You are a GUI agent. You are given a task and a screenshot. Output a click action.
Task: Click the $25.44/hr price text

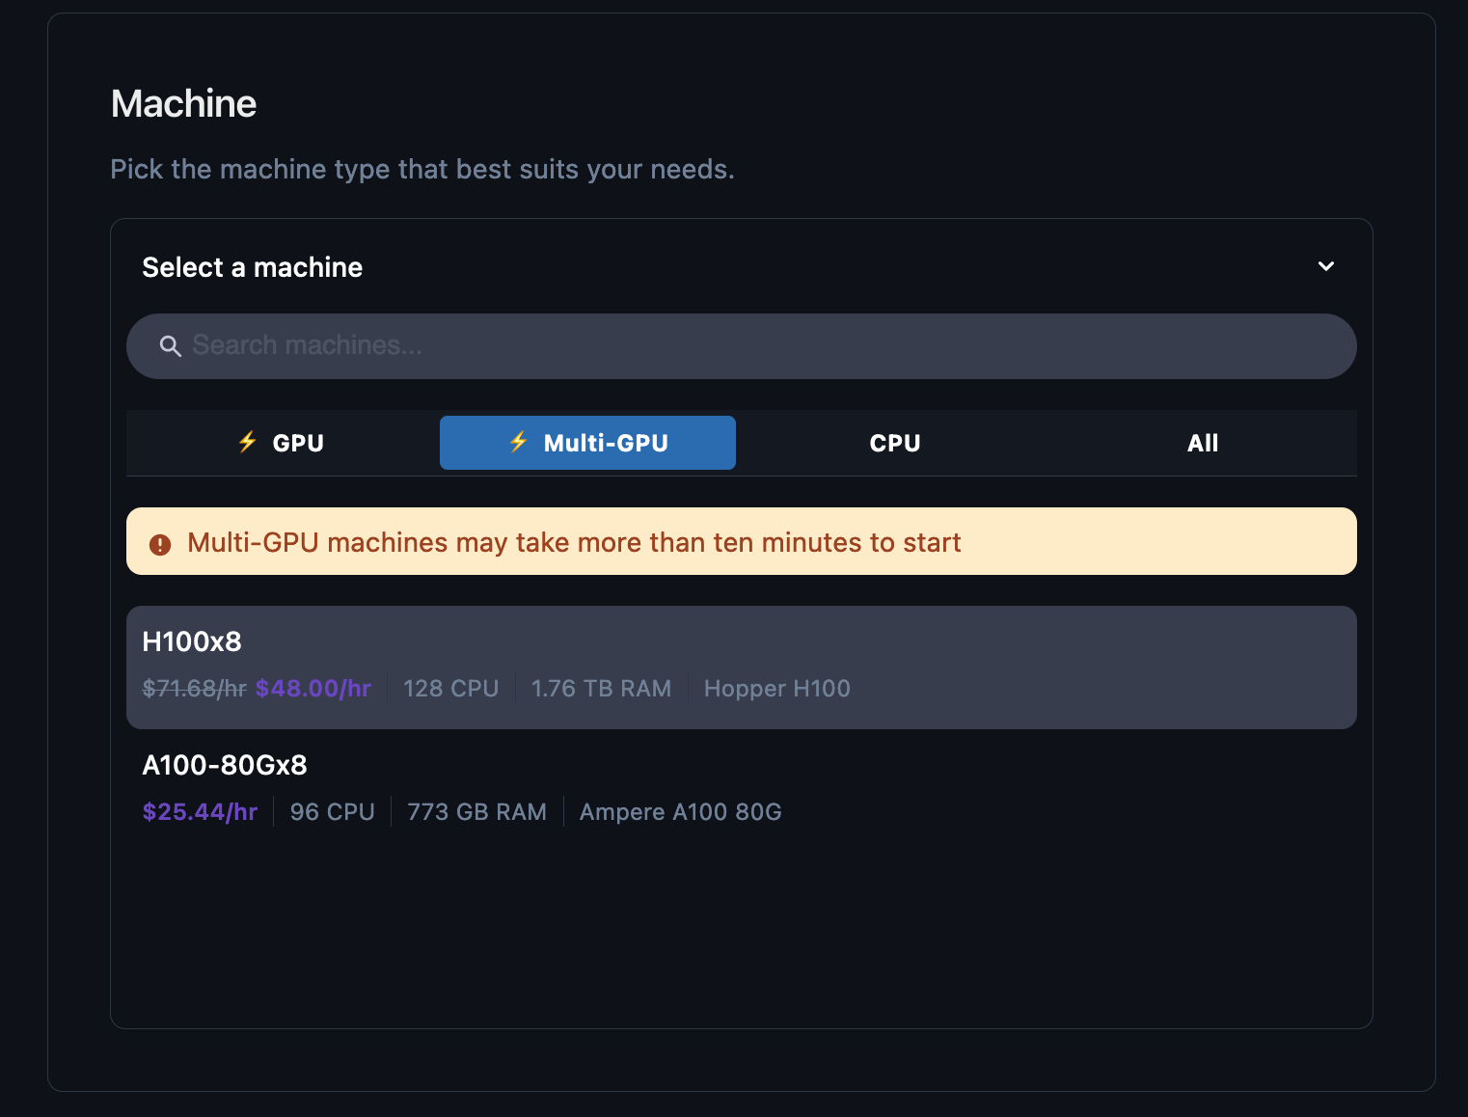click(x=200, y=811)
